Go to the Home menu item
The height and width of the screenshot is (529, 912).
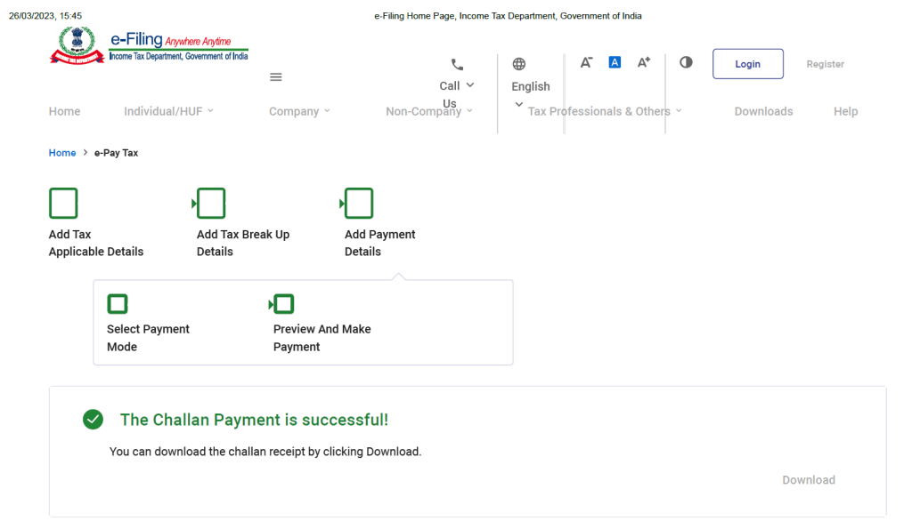pyautogui.click(x=64, y=111)
